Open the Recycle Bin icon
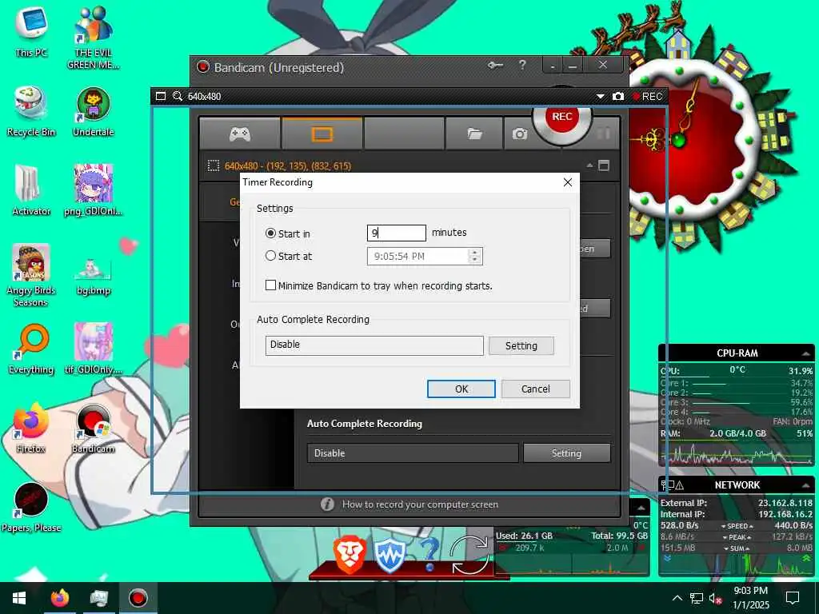The image size is (819, 614). [31, 112]
